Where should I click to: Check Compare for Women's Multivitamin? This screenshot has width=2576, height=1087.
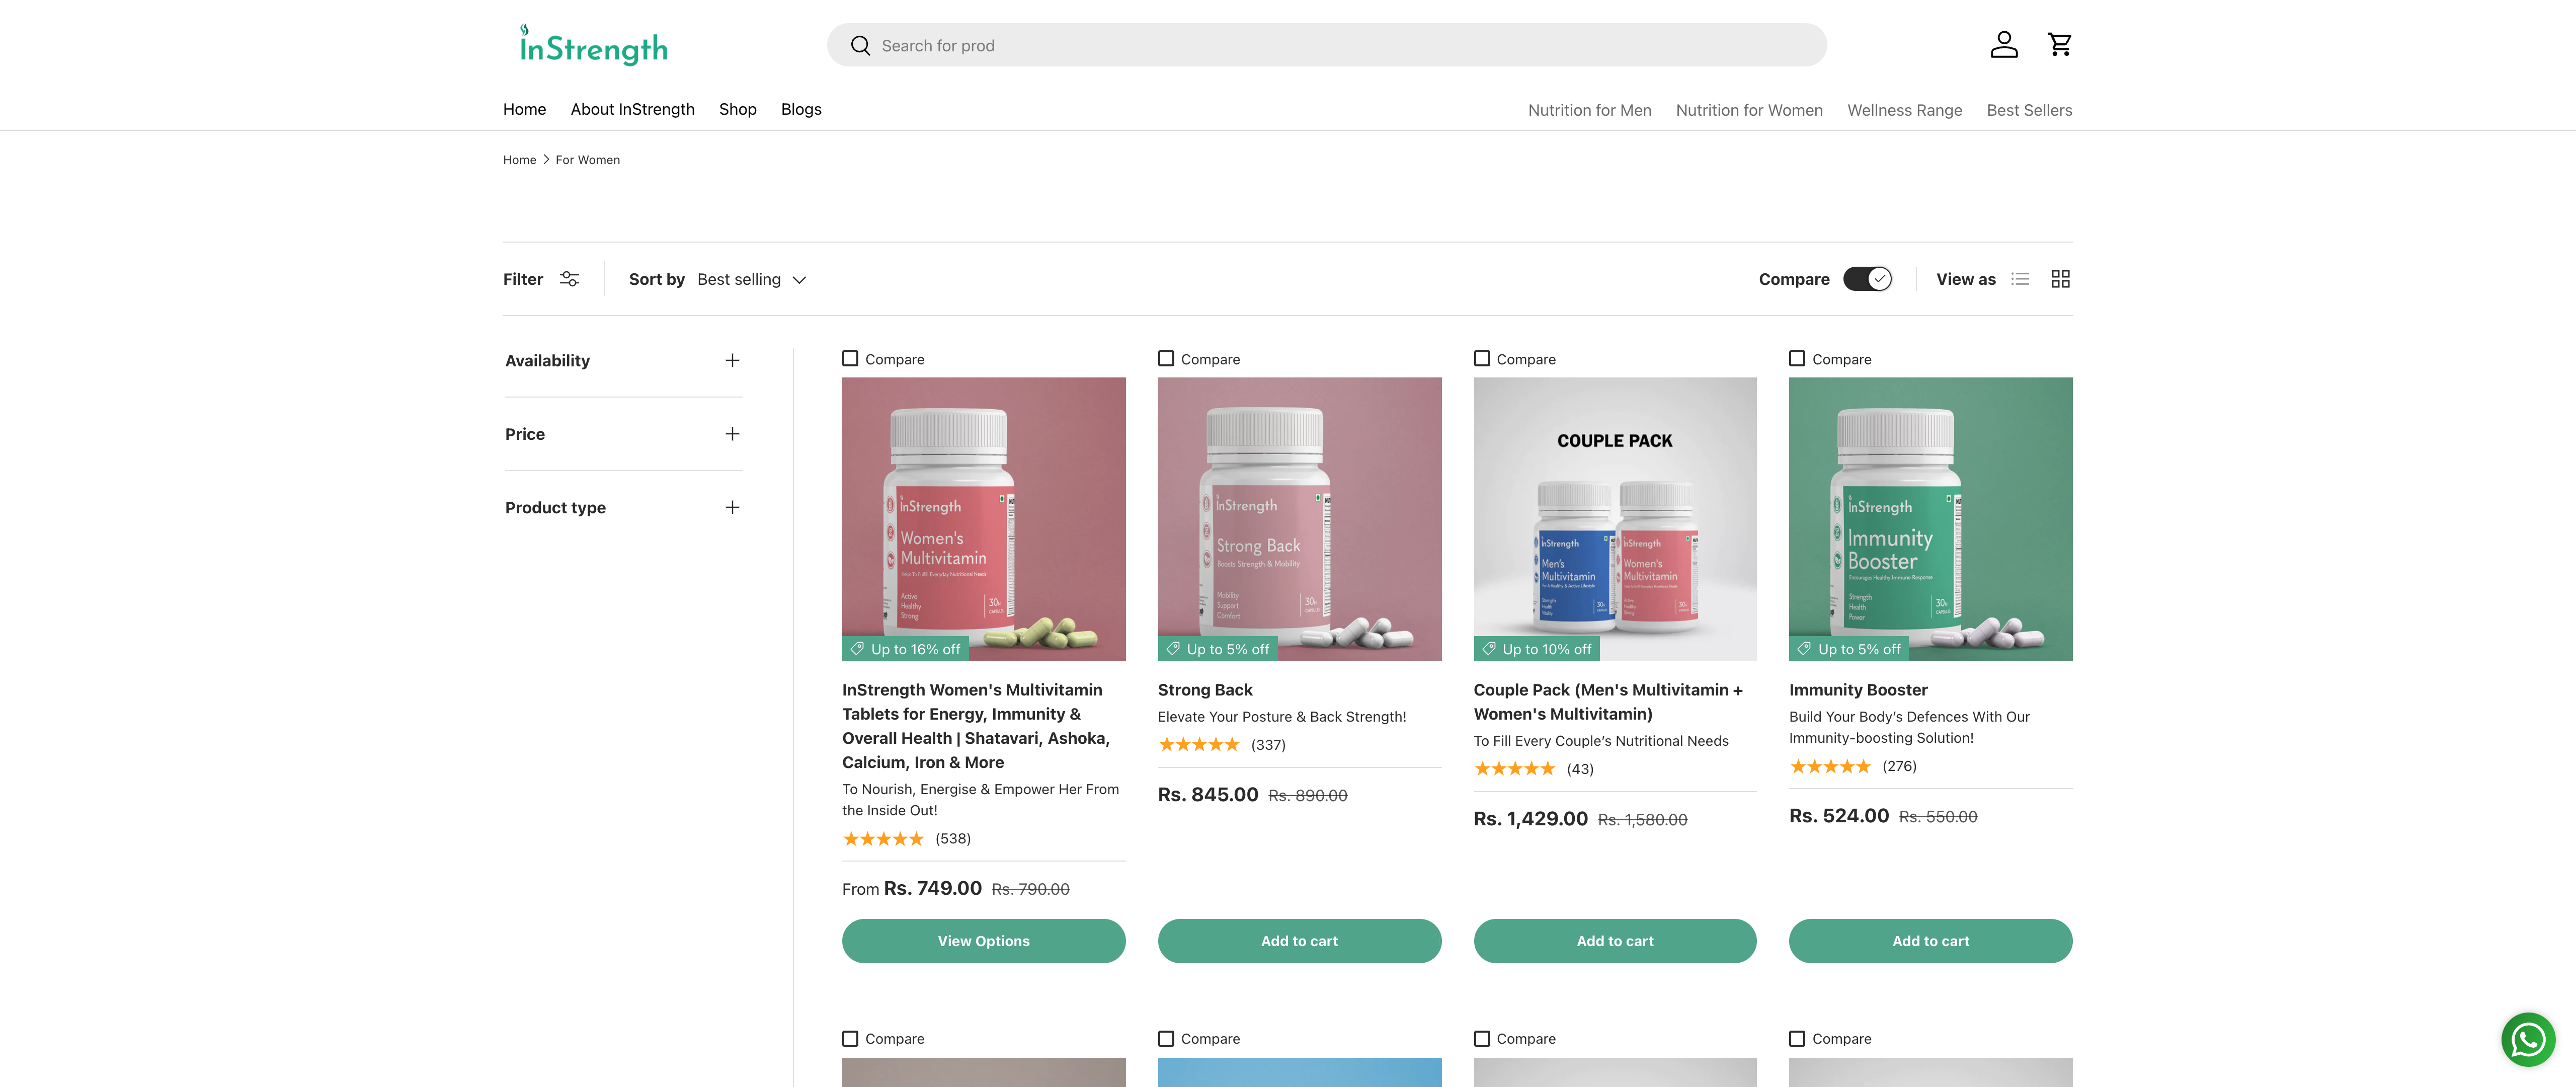coord(851,357)
